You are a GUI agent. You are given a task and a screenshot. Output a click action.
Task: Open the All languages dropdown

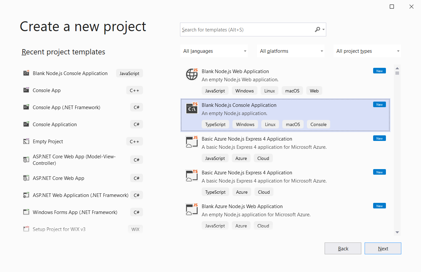(214, 51)
